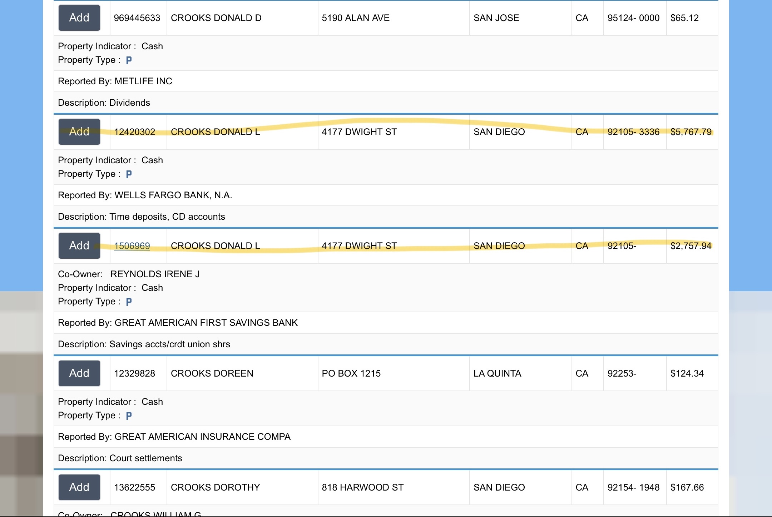Click address 4177 DWIGHT ST for $5,767.79 row
772x517 pixels.
(359, 132)
